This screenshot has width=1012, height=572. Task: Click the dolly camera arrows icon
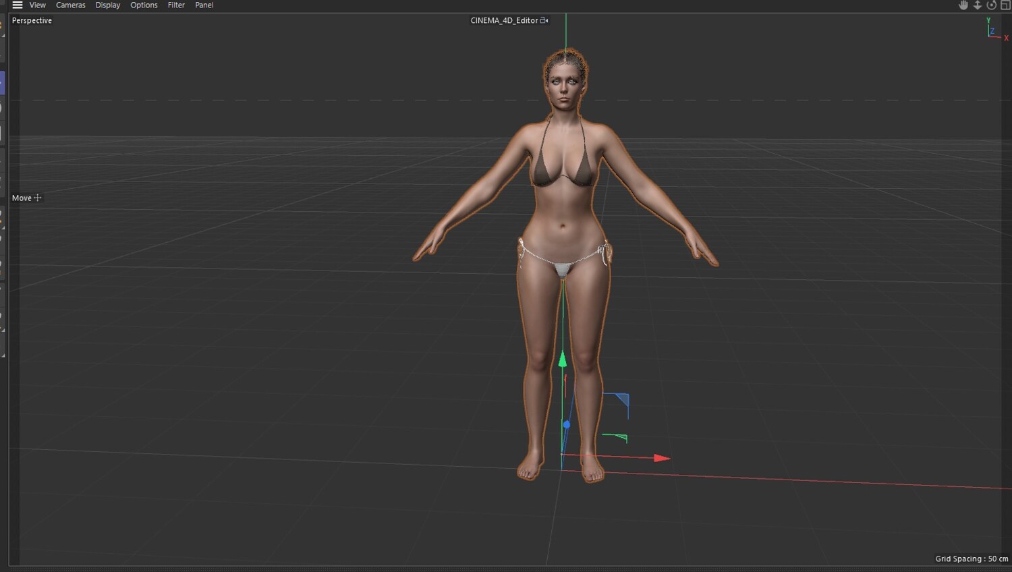point(978,5)
